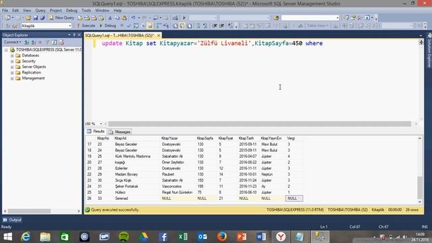Select the NULL Vergi cell in row 26
432x243 pixels.
294,198
